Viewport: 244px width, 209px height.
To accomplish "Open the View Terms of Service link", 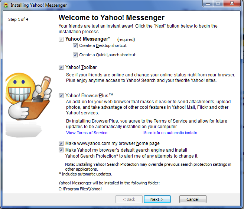I will pyautogui.click(x=87, y=133).
